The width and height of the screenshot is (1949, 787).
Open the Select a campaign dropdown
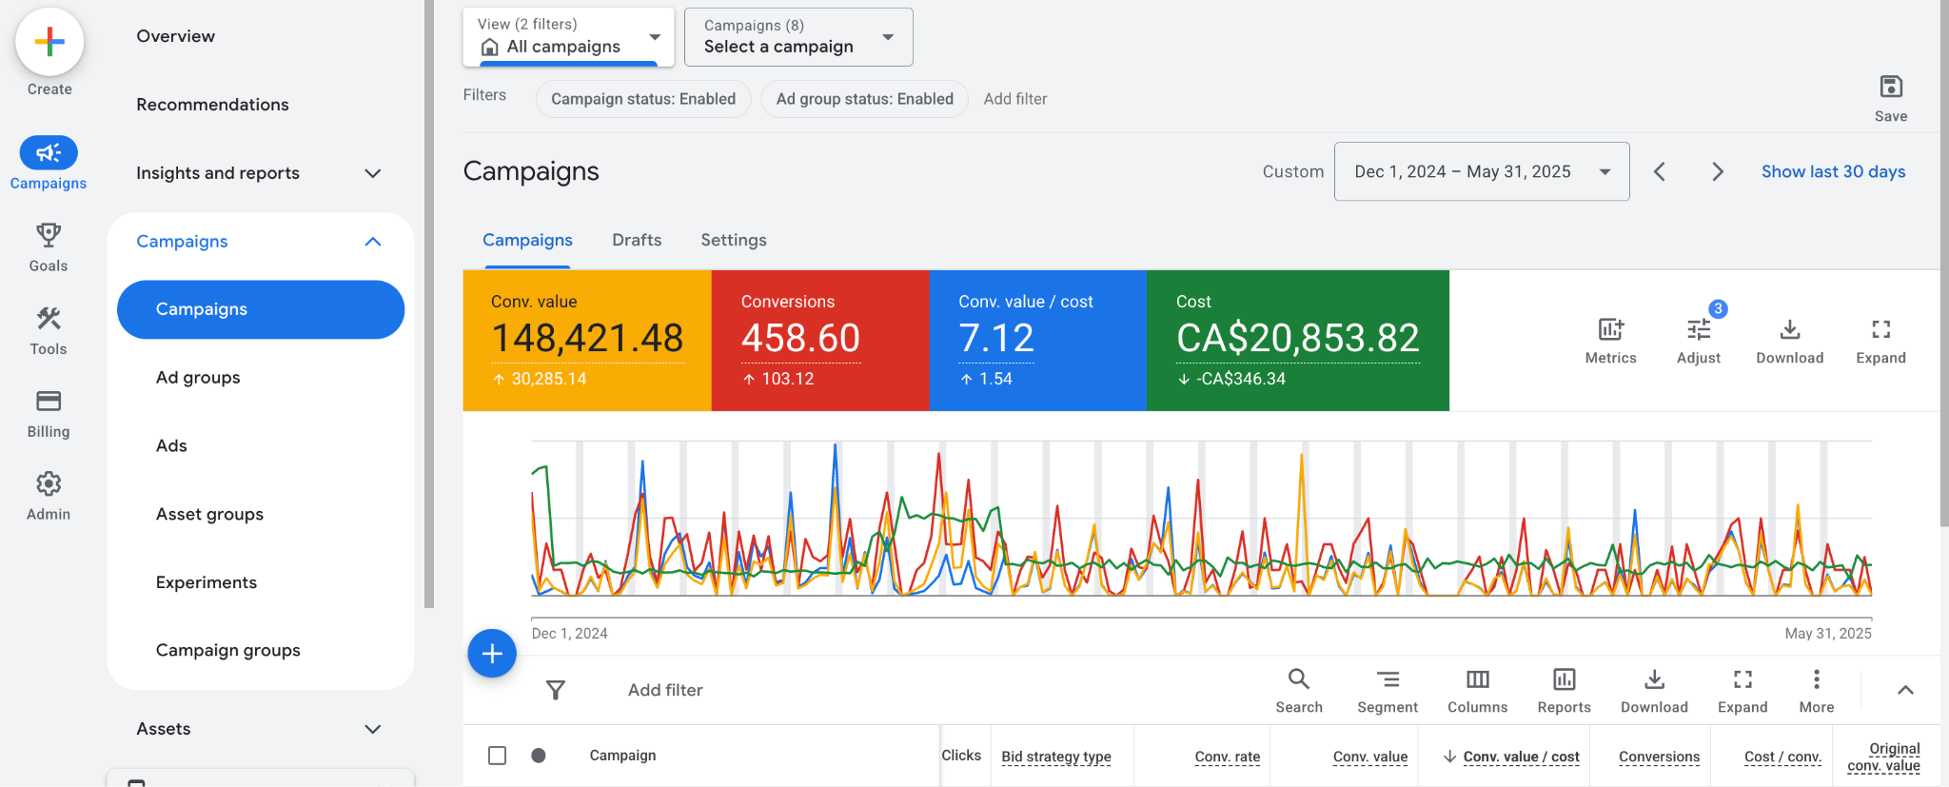(798, 37)
